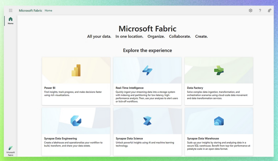
Task: Choose the Synapse Data Science title
Action: (x=129, y=139)
